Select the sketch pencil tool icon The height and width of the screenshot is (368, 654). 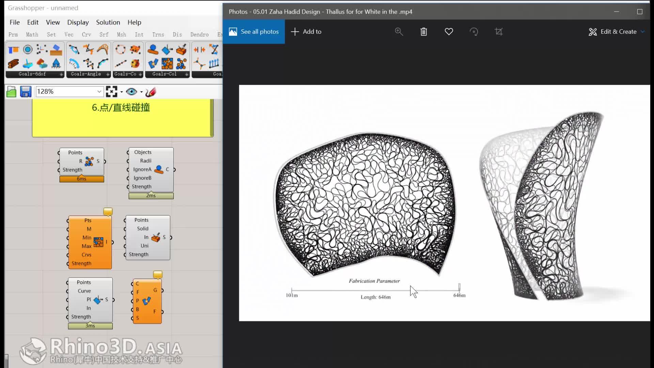[151, 92]
